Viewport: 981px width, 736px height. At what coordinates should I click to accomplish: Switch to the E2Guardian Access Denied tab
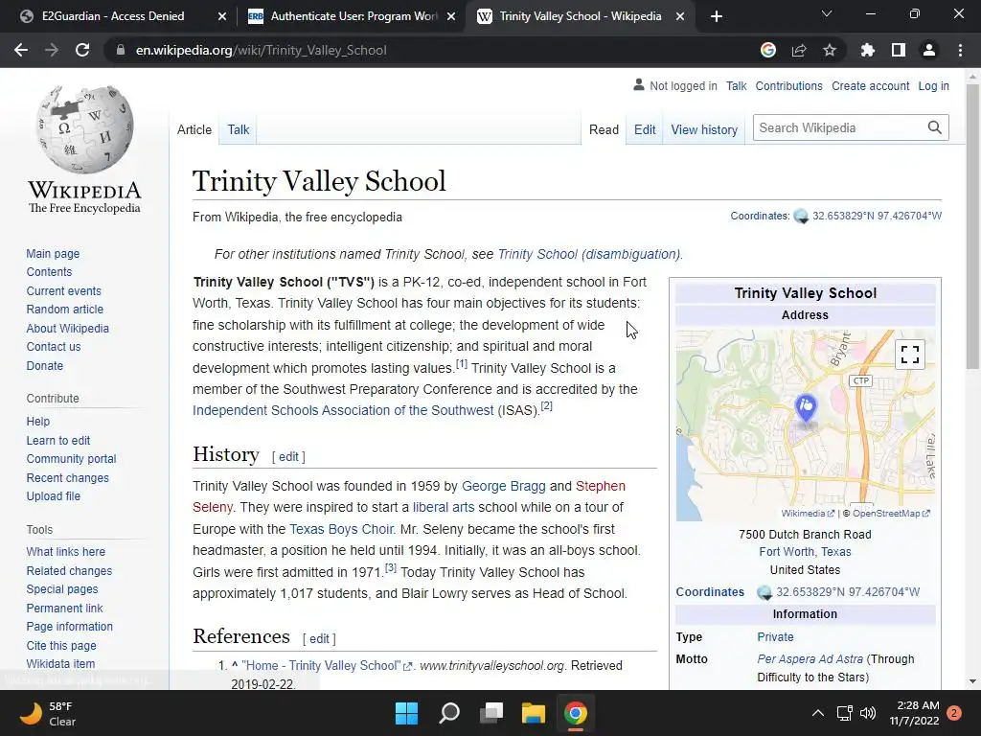pos(113,16)
